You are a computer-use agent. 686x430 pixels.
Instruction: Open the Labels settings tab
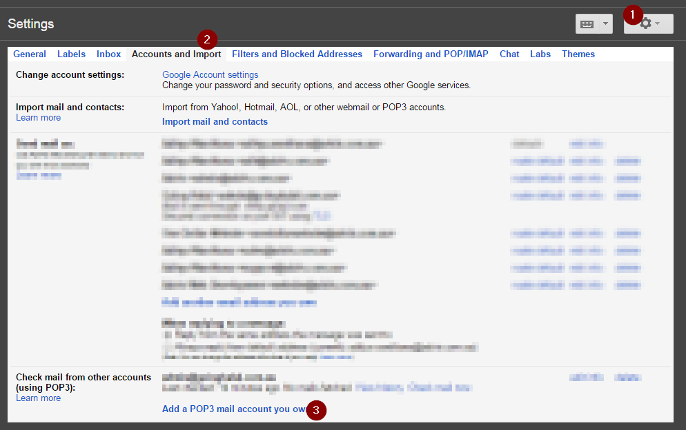tap(71, 54)
